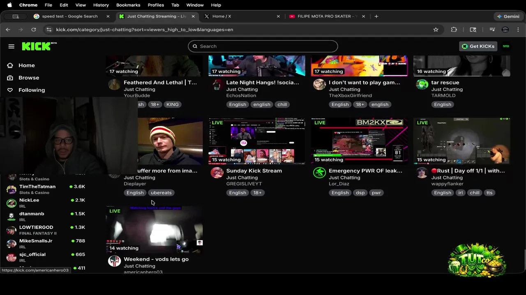Image resolution: width=526 pixels, height=295 pixels.
Task: Open the tab search button in tab strip
Action: (16, 16)
